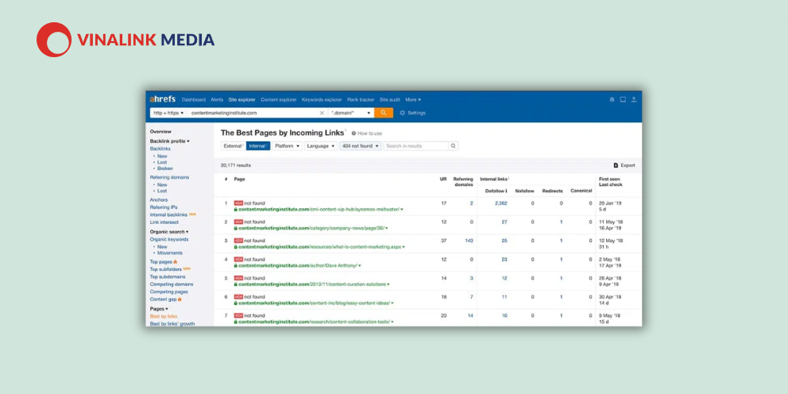Click the screen icon beside the bell
This screenshot has height=394, width=788.
coord(623,99)
